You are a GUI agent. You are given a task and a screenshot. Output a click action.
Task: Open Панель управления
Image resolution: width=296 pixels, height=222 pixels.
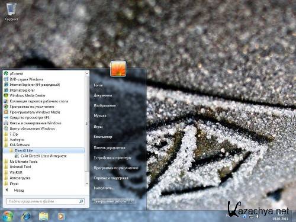click(x=110, y=148)
